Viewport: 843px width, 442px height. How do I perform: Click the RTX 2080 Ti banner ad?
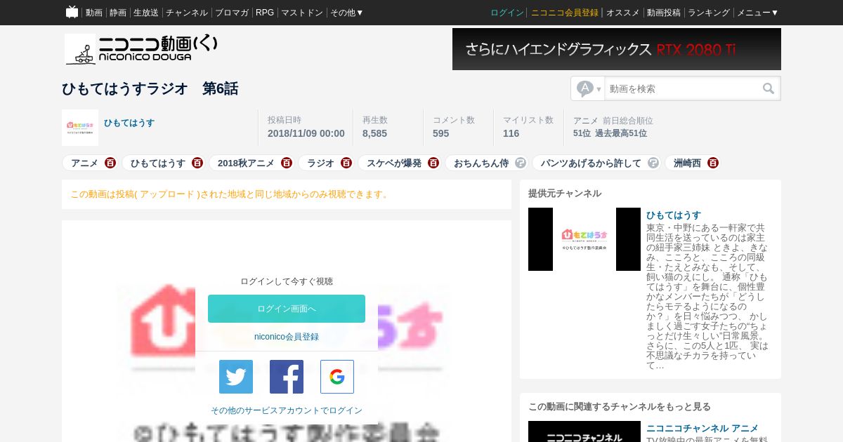pos(617,49)
